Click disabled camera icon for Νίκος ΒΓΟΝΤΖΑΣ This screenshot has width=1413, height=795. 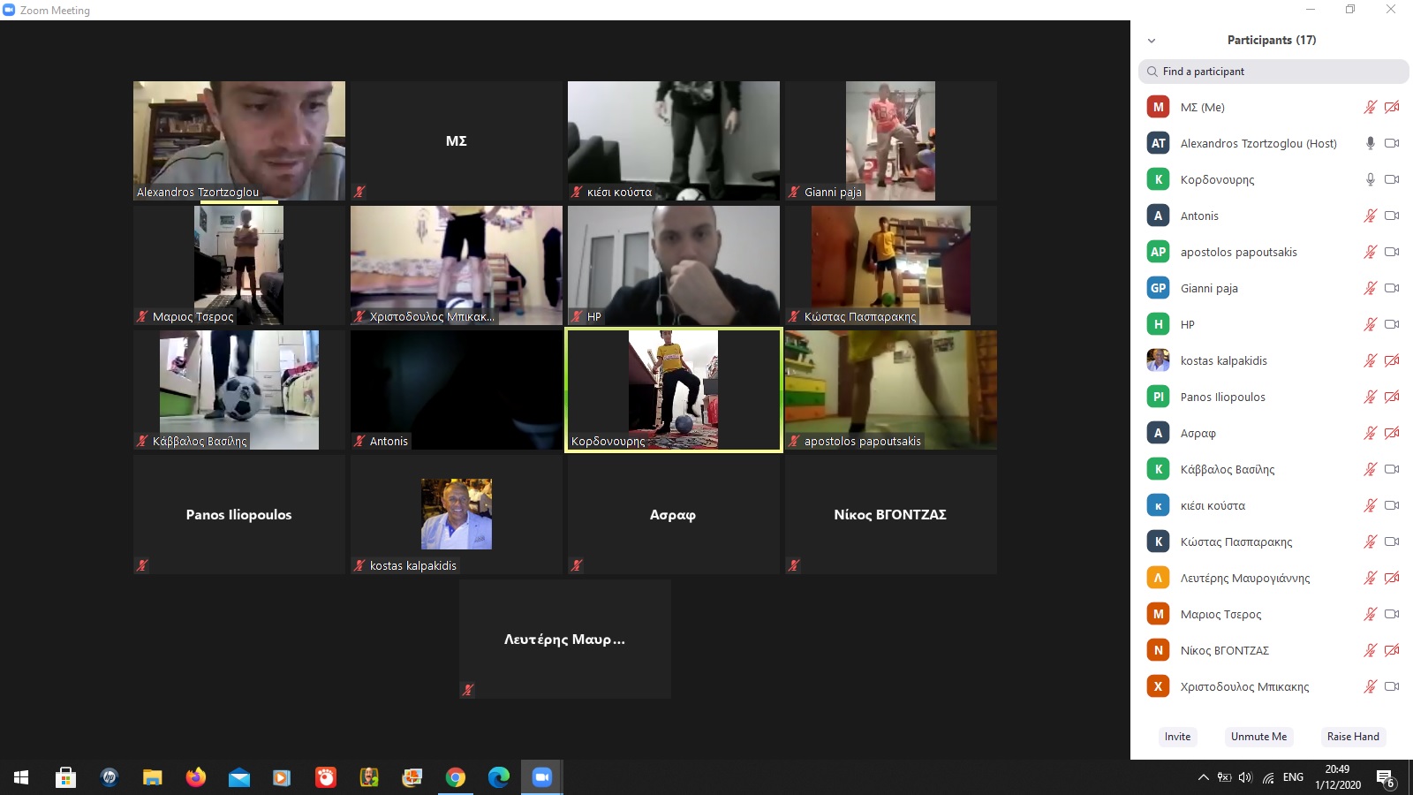coord(1392,650)
